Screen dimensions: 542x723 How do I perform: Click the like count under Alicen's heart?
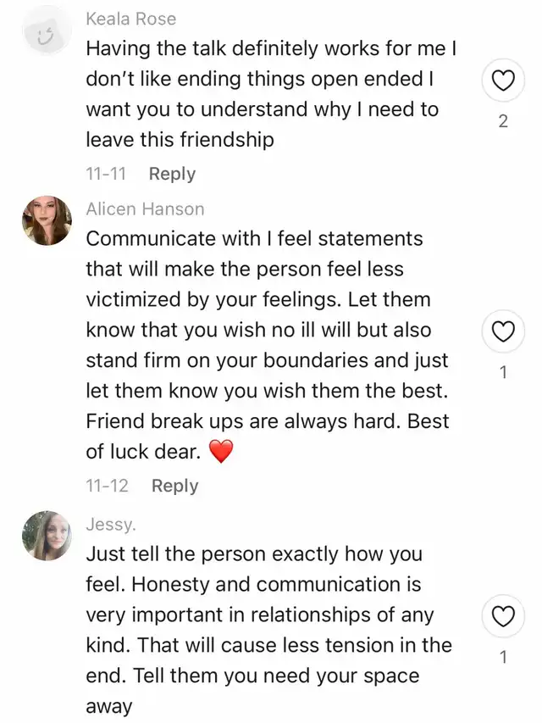tap(503, 371)
